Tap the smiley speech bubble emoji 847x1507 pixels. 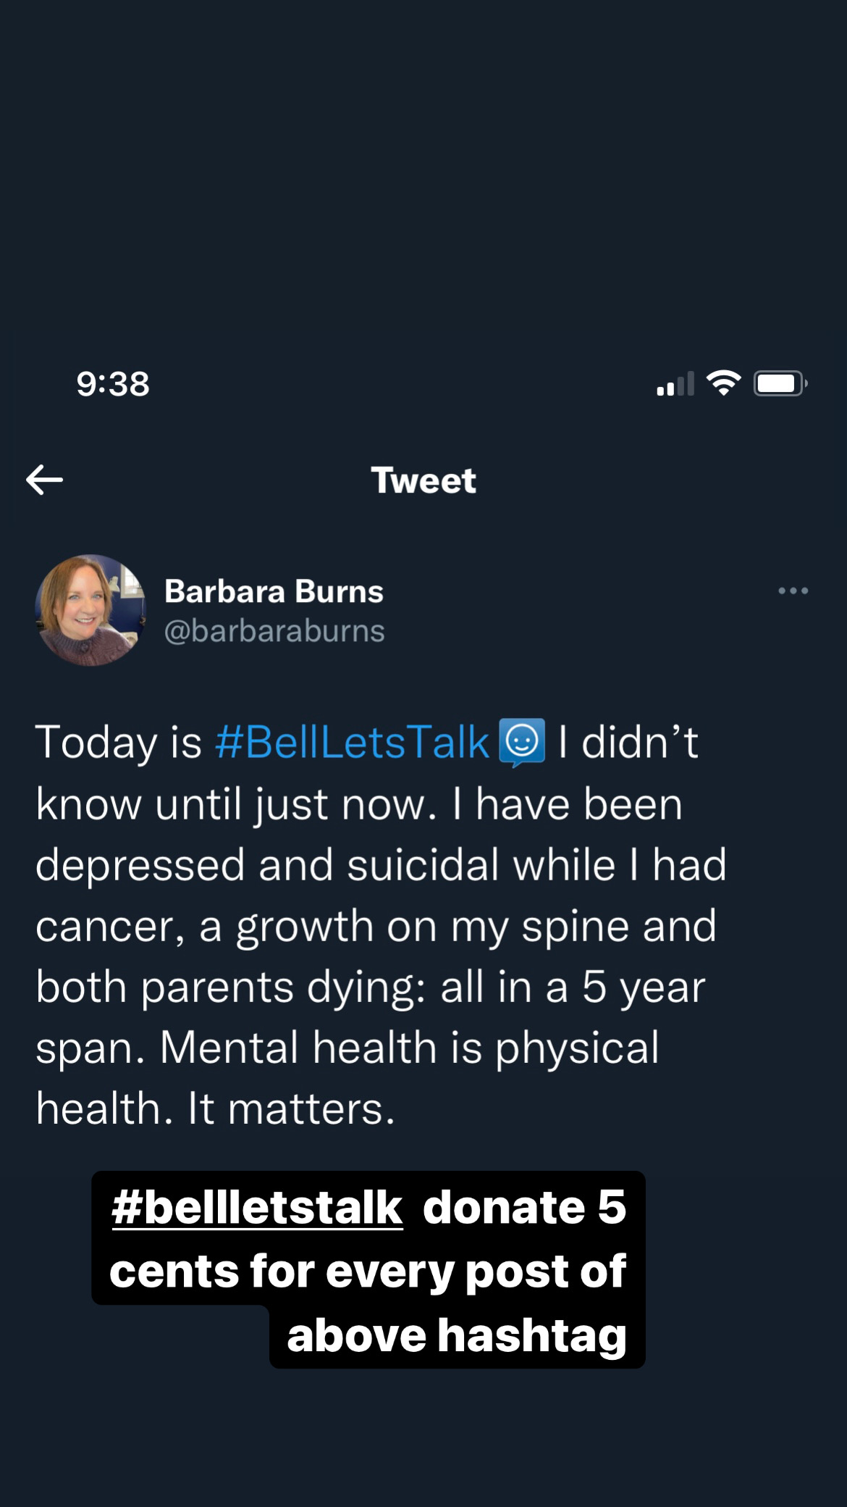click(x=522, y=742)
